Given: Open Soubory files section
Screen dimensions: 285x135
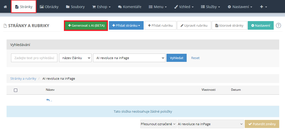Looking at the screenshot, I should point(75,7).
